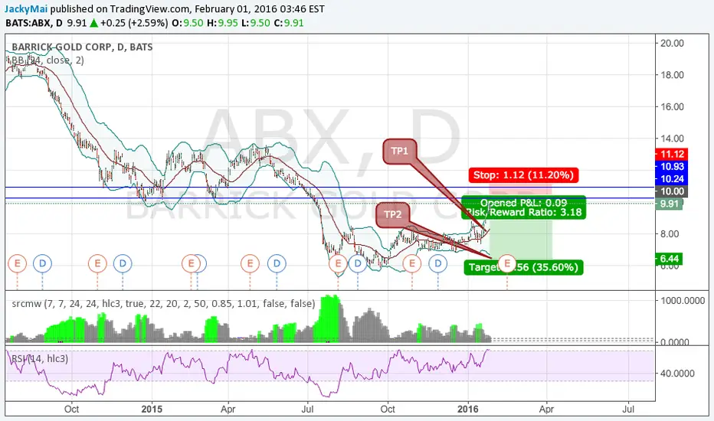Click the blue 10.93 price tag
This screenshot has height=421, width=714.
(x=672, y=167)
